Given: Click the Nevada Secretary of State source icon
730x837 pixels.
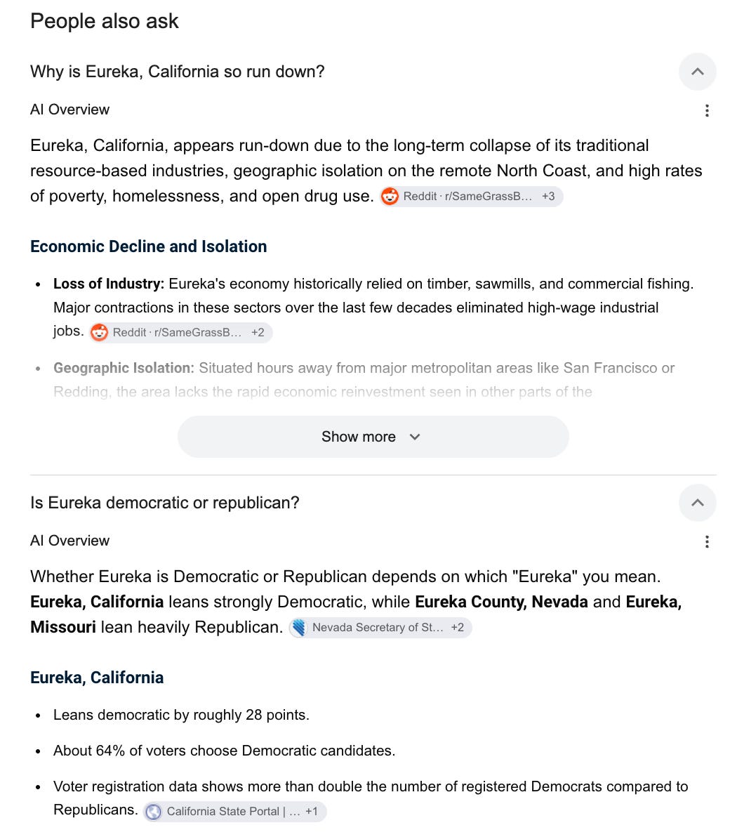Looking at the screenshot, I should click(x=299, y=628).
